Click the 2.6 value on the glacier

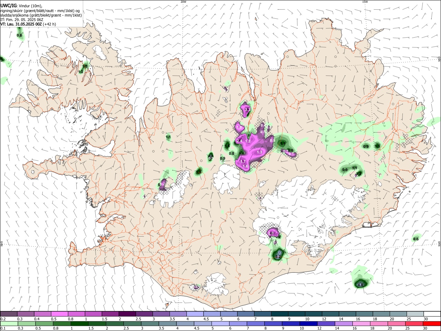pos(270,233)
